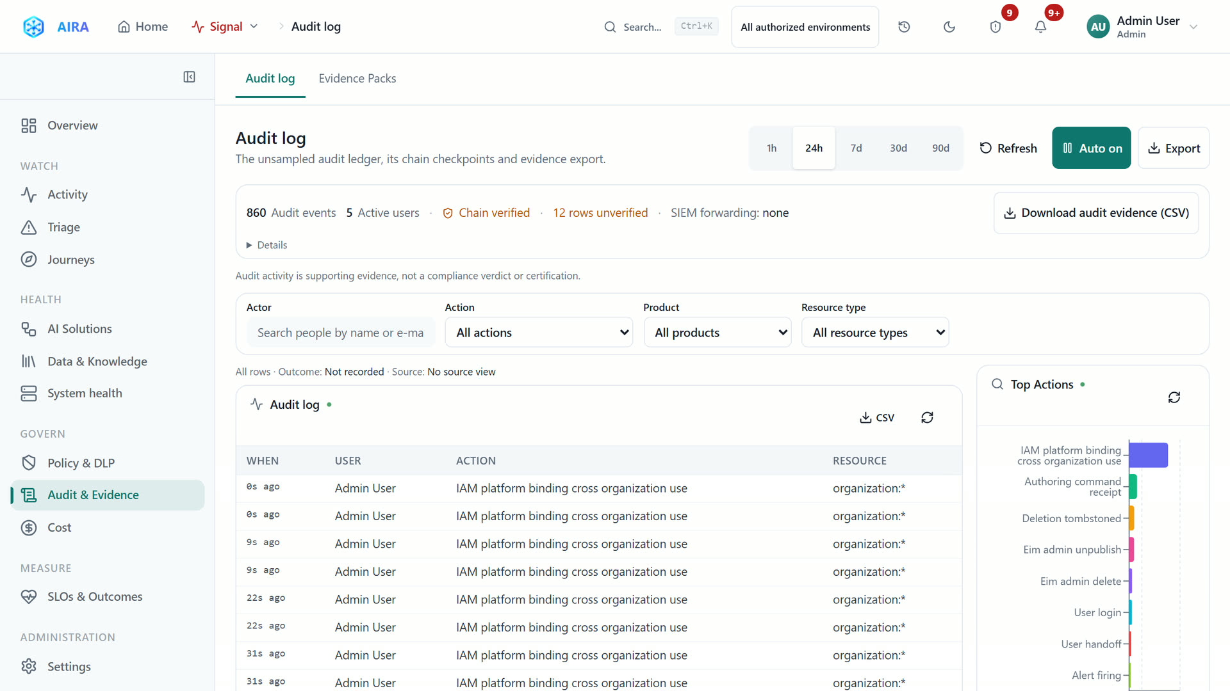This screenshot has width=1230, height=691.
Task: Click the Eim admin unpublish label
Action: coord(1072,550)
